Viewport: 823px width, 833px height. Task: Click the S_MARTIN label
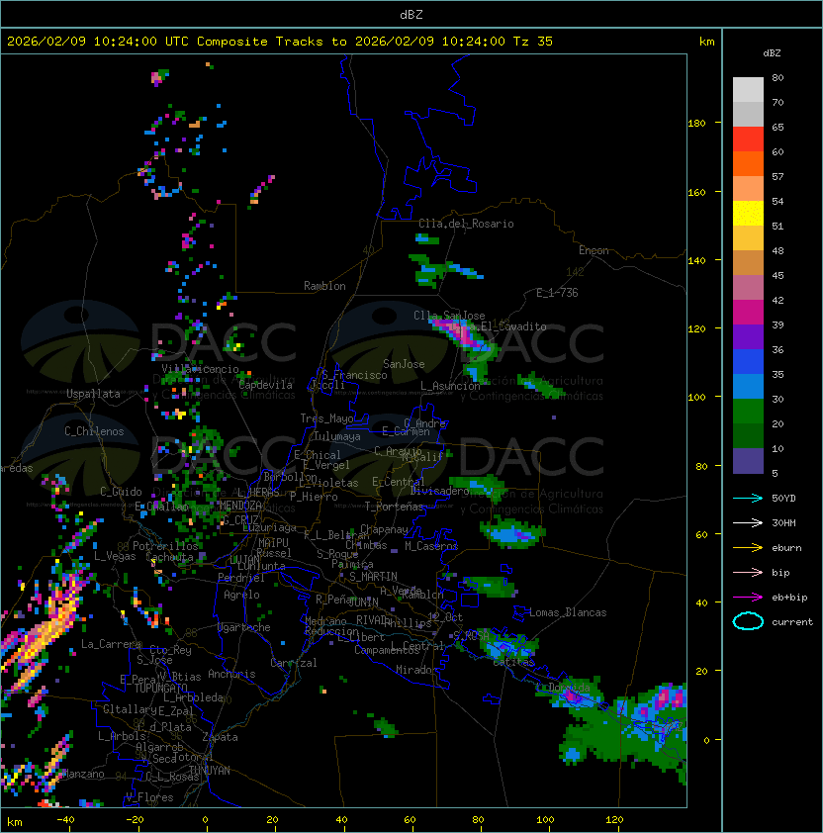[x=373, y=577]
